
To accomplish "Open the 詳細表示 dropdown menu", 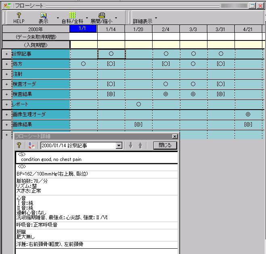I will 156,18.
